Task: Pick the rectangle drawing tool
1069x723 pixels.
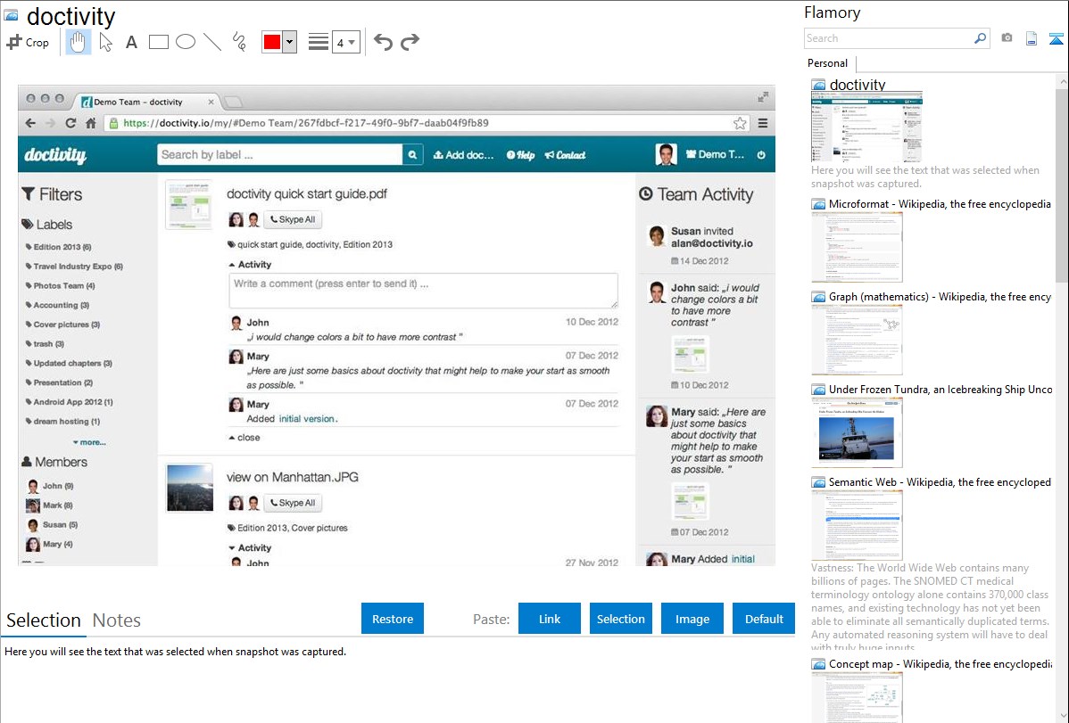Action: pos(158,42)
